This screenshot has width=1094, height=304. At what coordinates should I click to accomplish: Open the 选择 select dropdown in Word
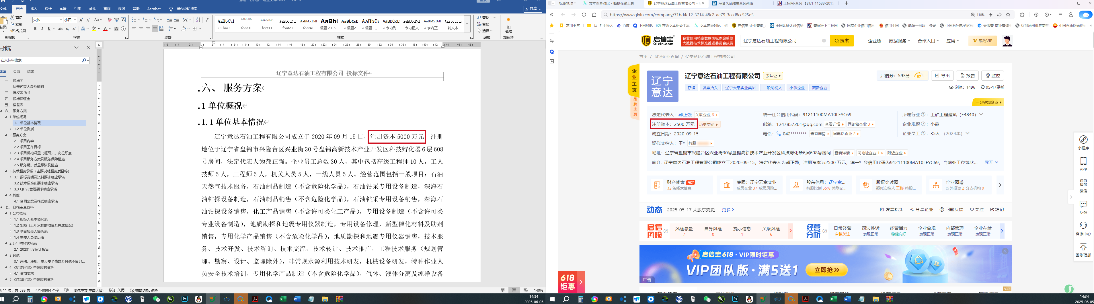(x=485, y=31)
